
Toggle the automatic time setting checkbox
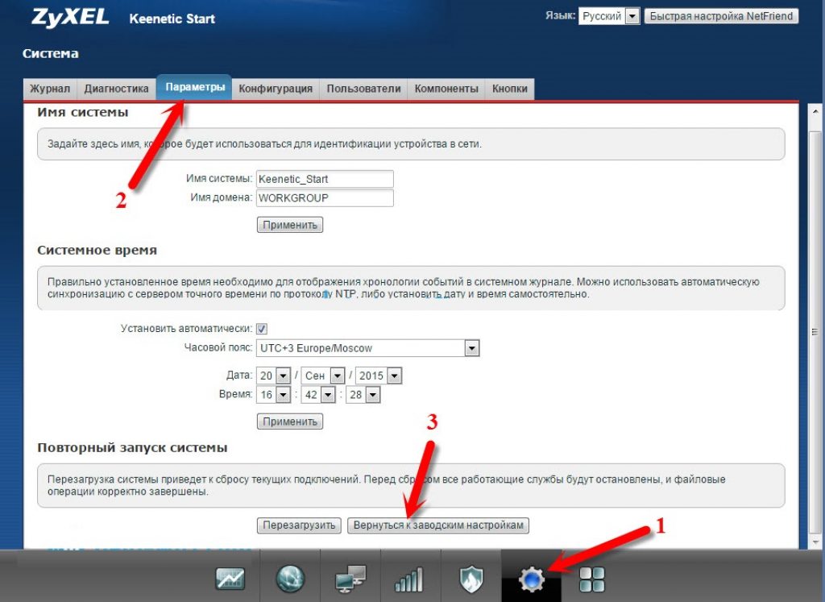point(262,329)
